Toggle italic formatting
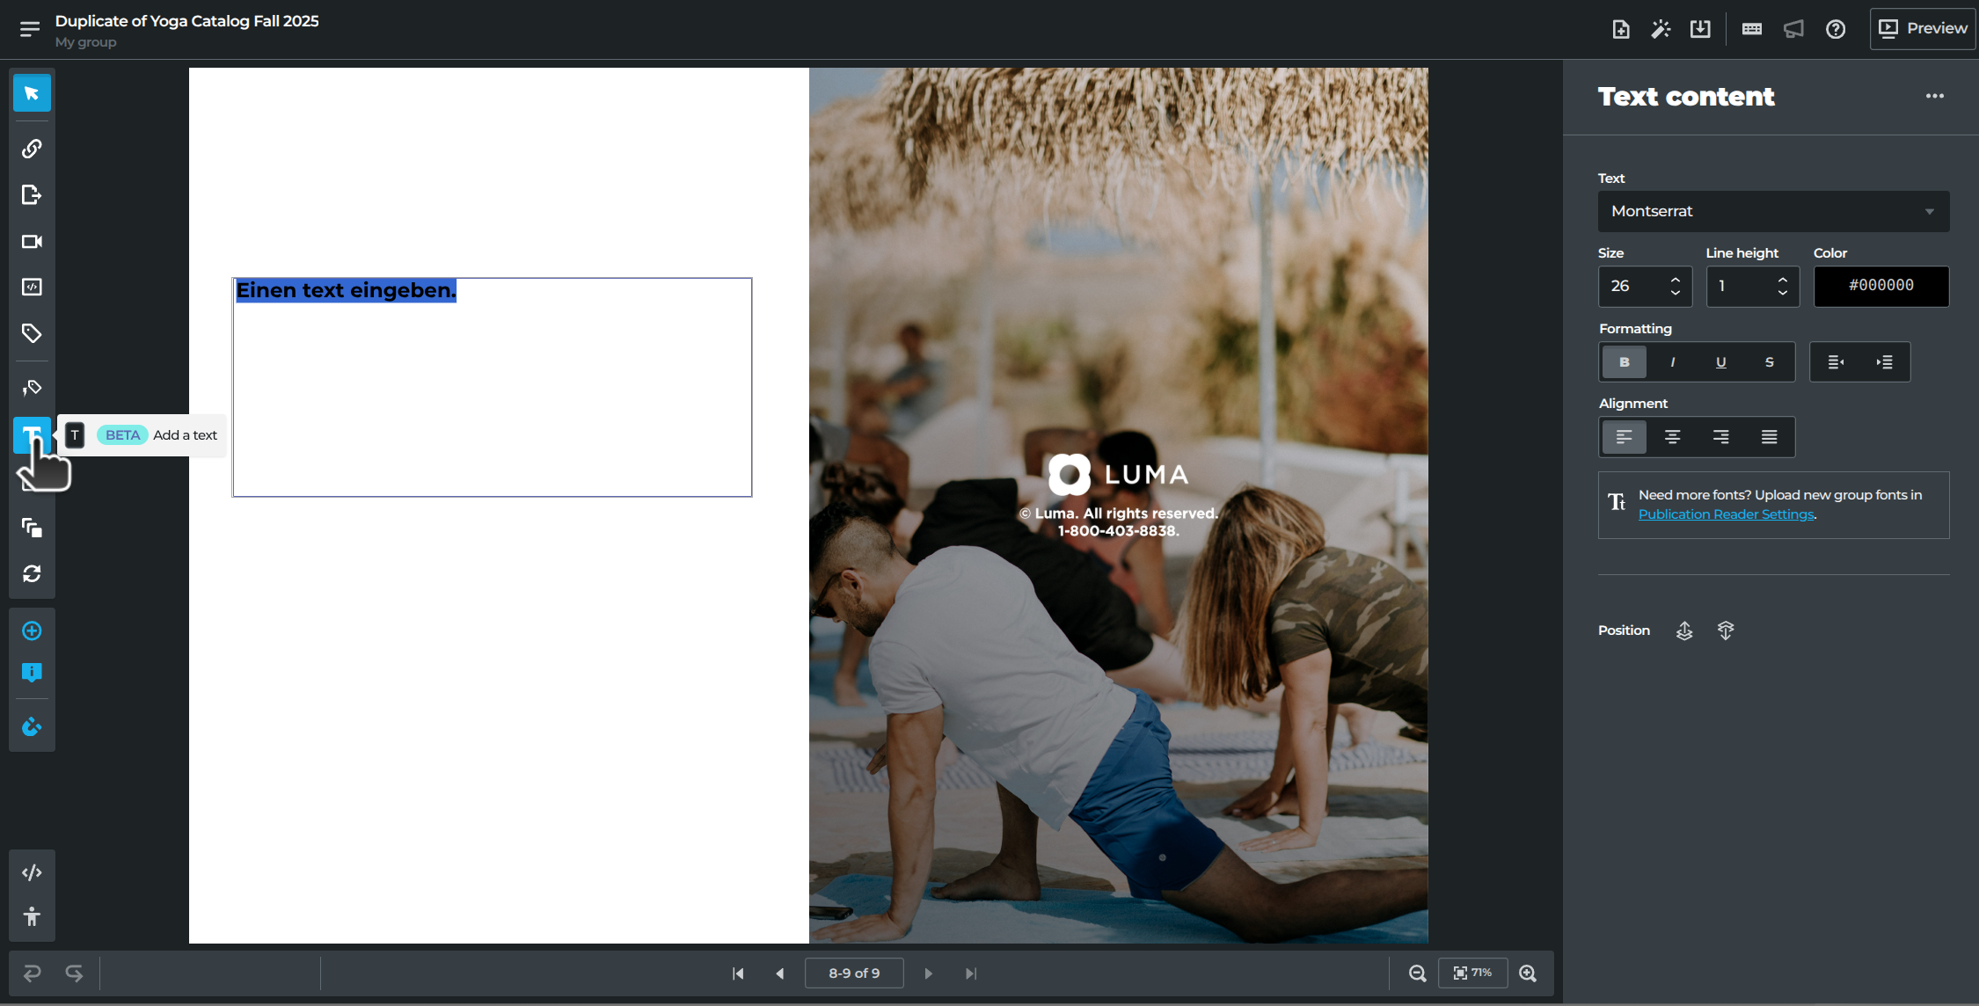Image resolution: width=1979 pixels, height=1006 pixels. 1672,362
